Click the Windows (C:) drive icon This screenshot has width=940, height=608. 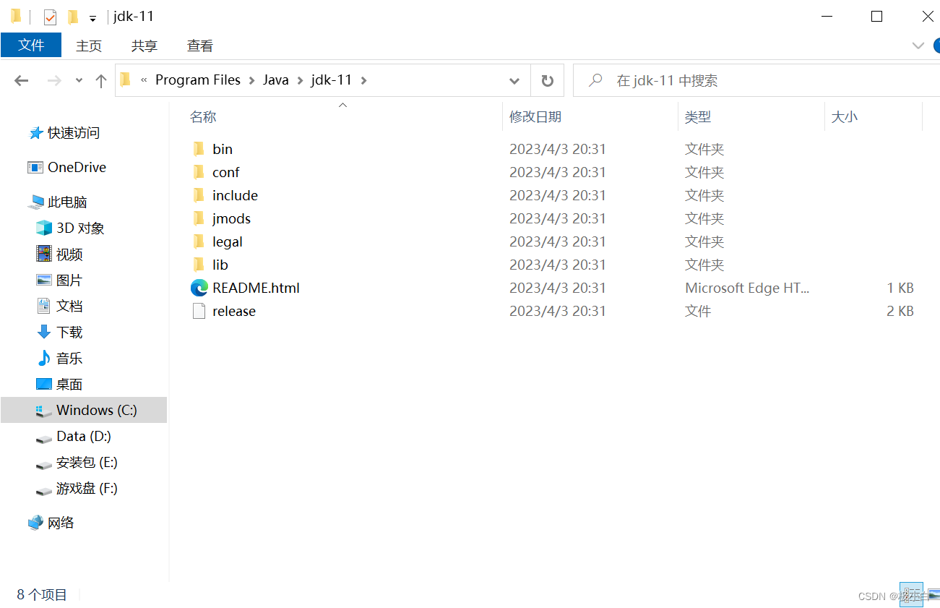(x=44, y=411)
